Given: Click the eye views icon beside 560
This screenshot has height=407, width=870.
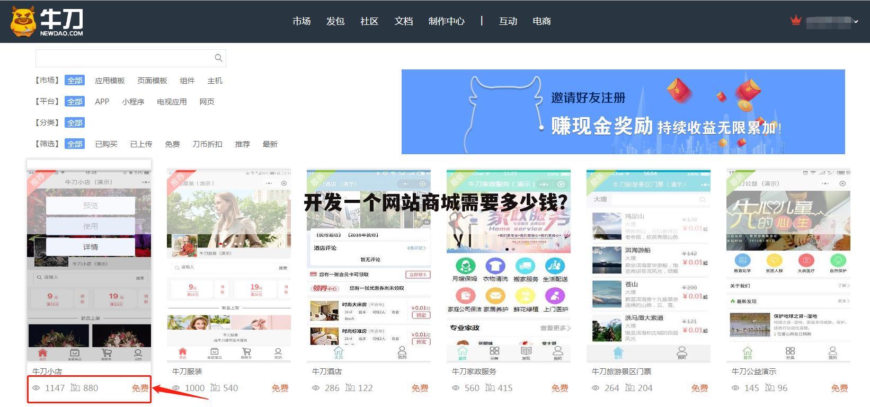Looking at the screenshot, I should [x=456, y=388].
